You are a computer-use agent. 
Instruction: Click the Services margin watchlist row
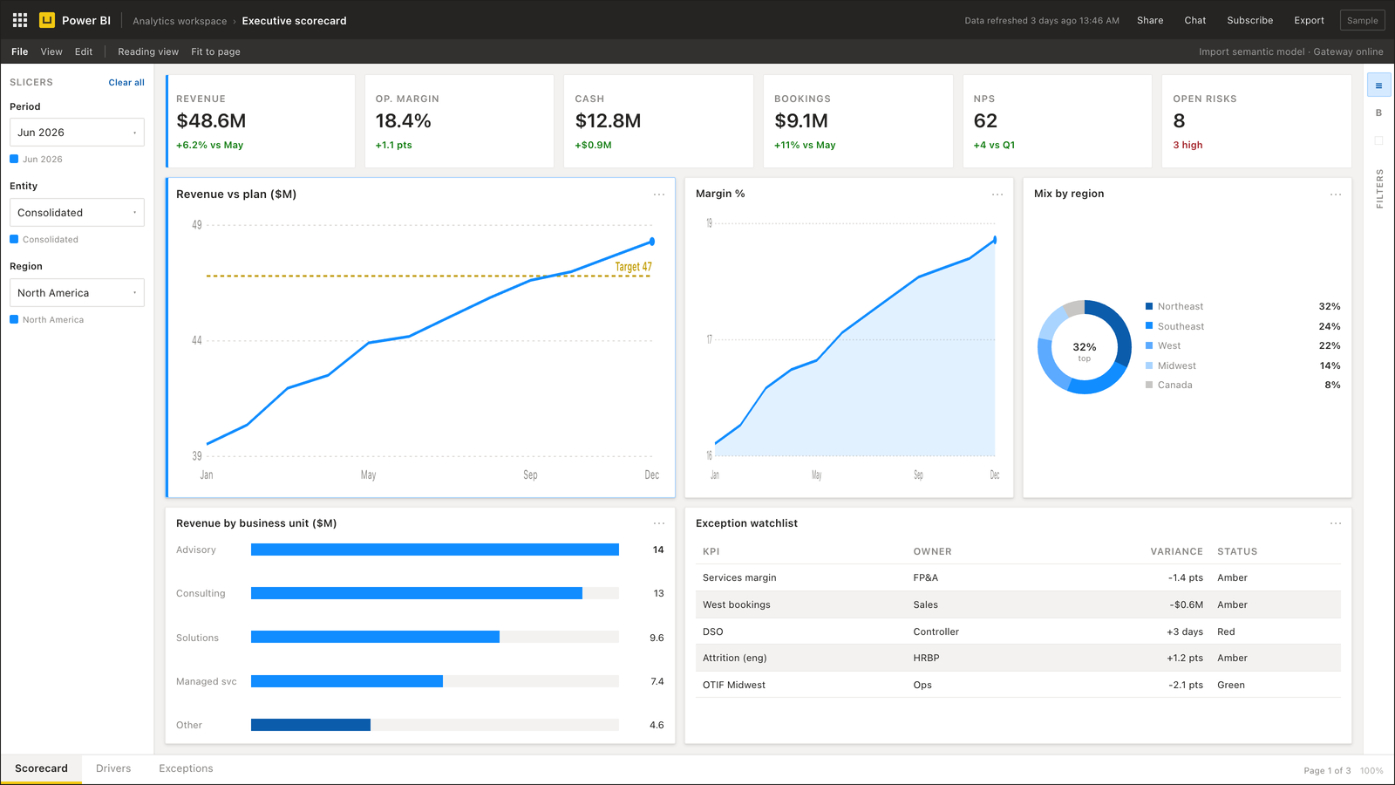pyautogui.click(x=1018, y=577)
